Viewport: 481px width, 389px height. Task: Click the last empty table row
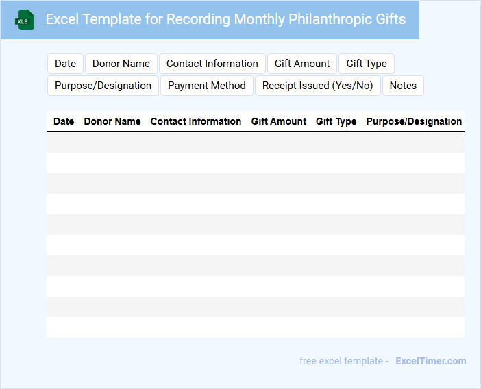255,327
